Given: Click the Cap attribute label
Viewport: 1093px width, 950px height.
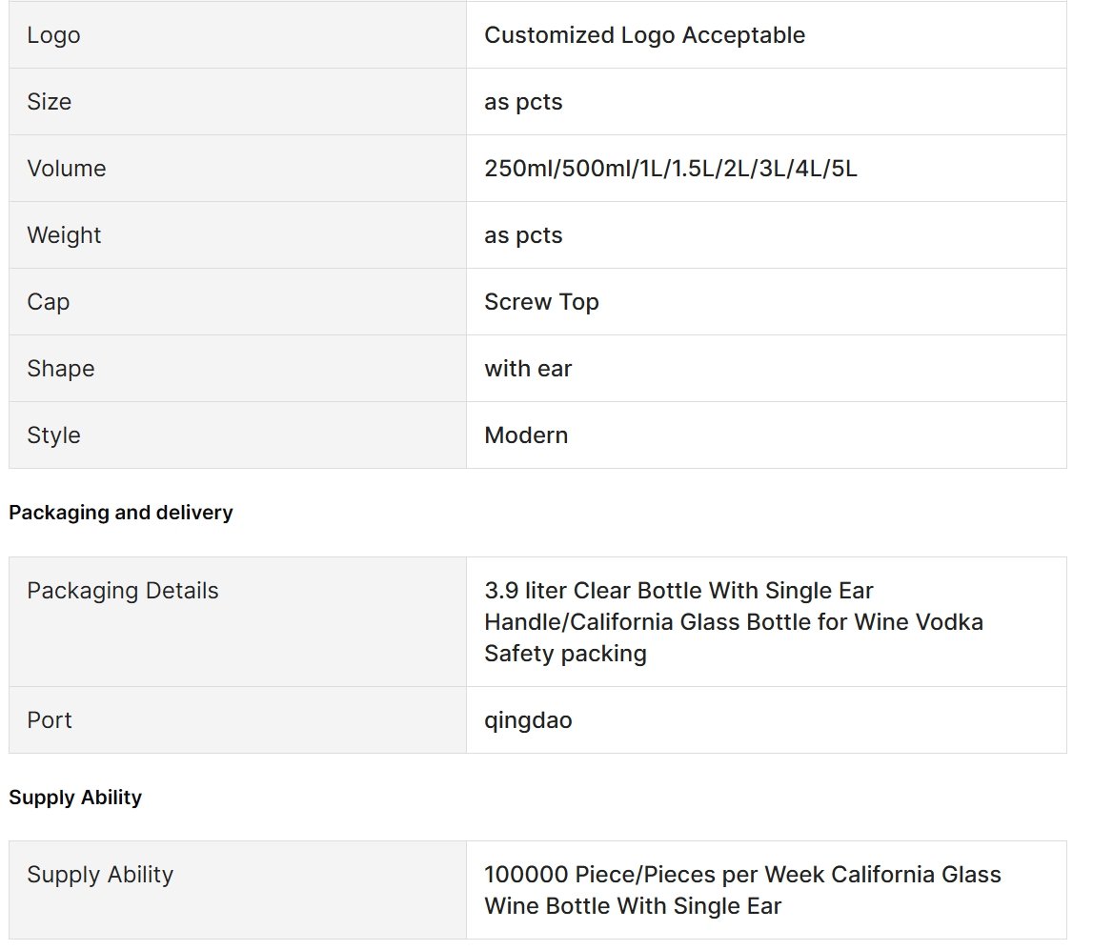Looking at the screenshot, I should (48, 302).
